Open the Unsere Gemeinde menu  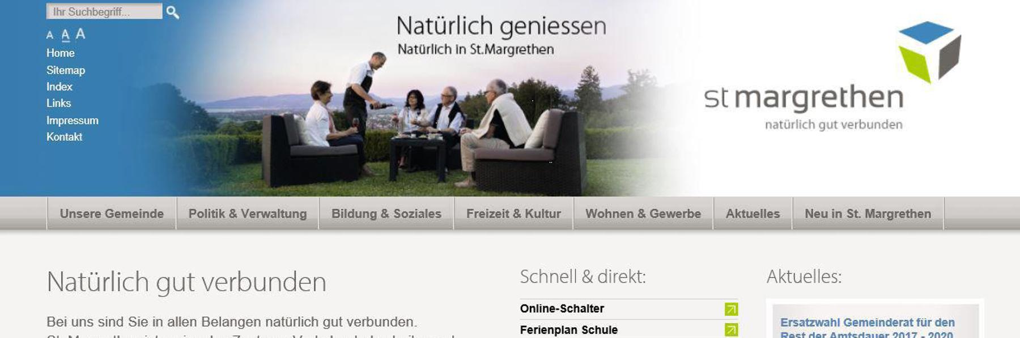pyautogui.click(x=112, y=213)
